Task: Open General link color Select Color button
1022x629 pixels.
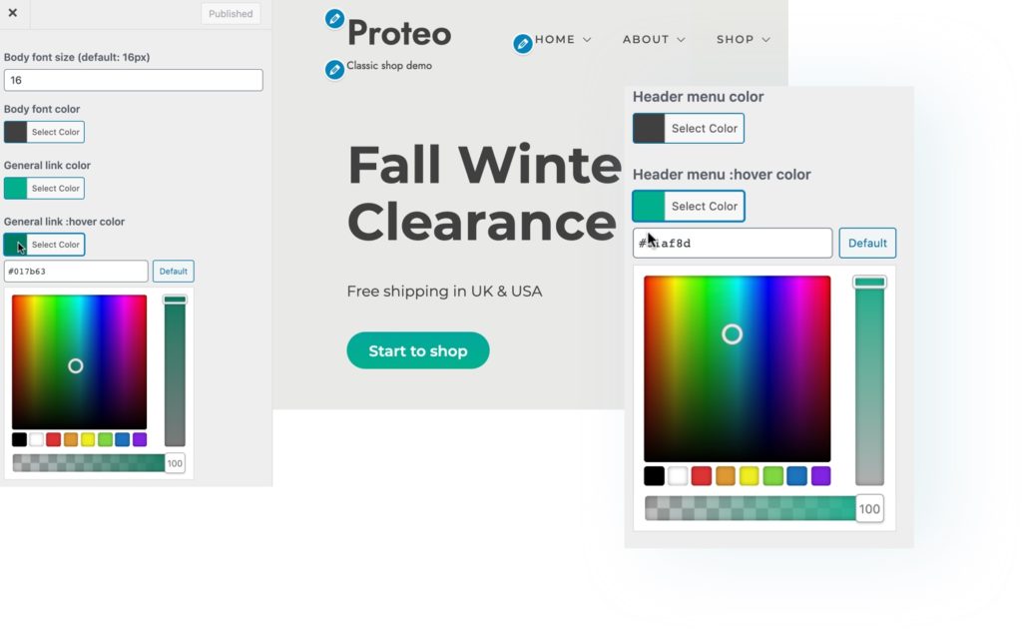Action: 44,189
